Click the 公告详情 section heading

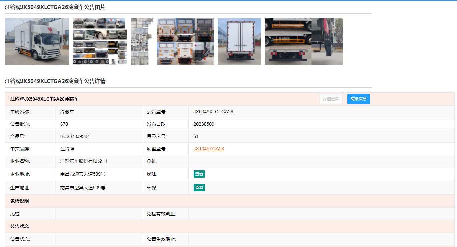click(x=55, y=81)
